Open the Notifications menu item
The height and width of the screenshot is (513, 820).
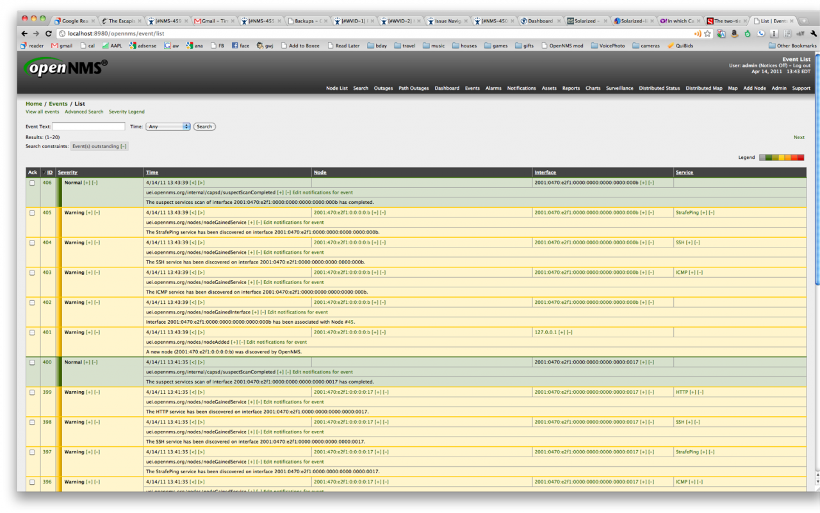(x=521, y=88)
